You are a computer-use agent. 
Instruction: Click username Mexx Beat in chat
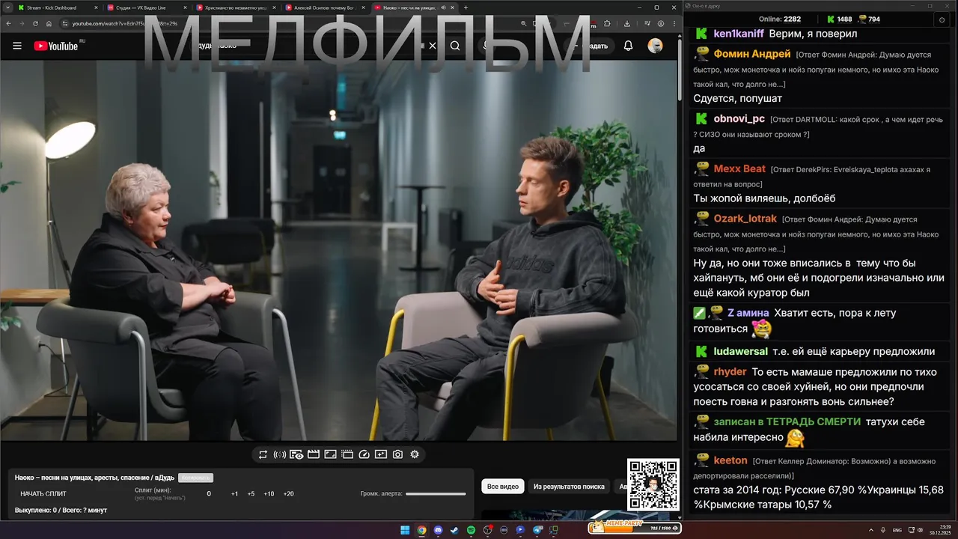(739, 168)
